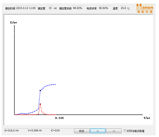
Task: Click the burette volume field showing 15
Action: [50, 8]
